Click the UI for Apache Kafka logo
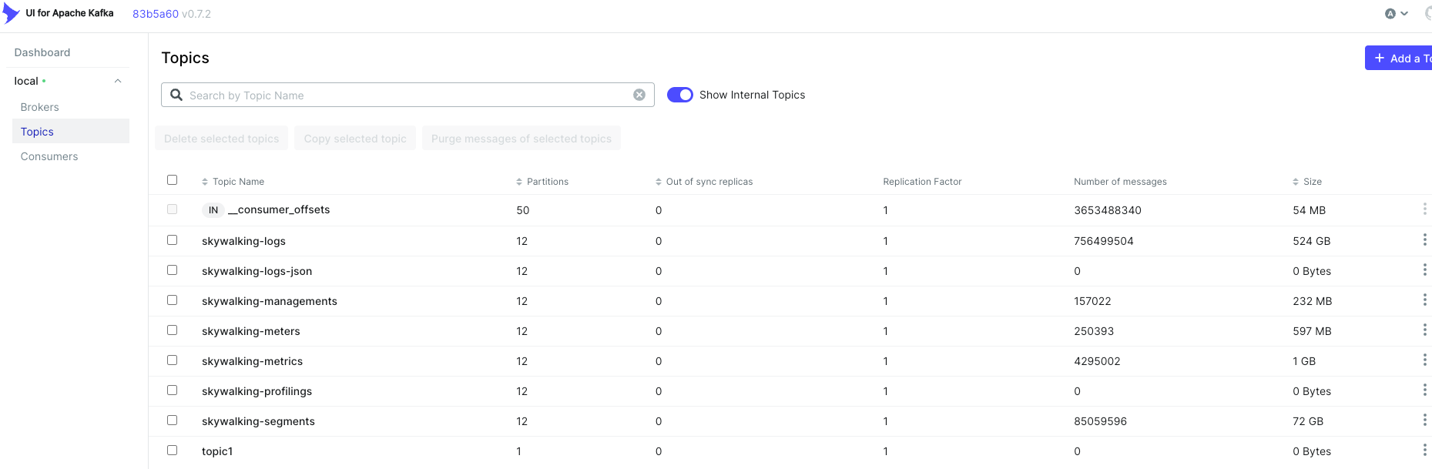Viewport: 1432px width, 469px height. (x=11, y=13)
